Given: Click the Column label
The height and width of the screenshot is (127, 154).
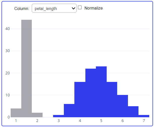Looking at the screenshot, I should pyautogui.click(x=22, y=9).
